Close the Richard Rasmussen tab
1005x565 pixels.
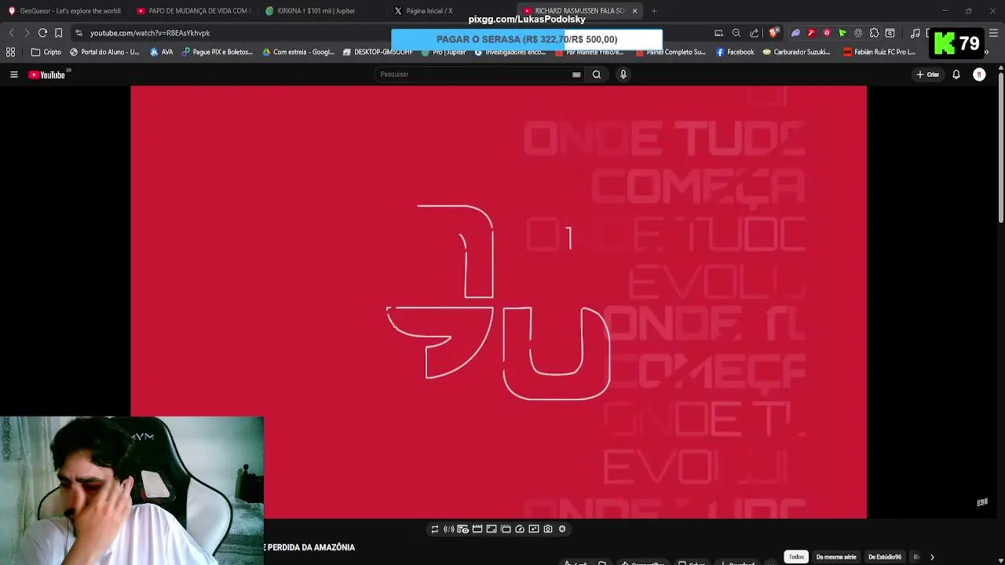634,11
